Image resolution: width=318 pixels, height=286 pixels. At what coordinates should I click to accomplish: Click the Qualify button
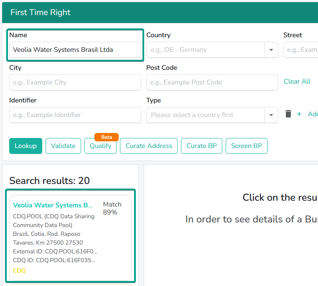(x=101, y=146)
